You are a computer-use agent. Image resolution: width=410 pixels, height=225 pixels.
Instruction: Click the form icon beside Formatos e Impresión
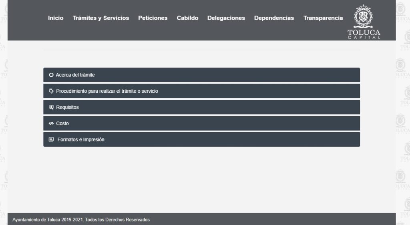point(51,139)
